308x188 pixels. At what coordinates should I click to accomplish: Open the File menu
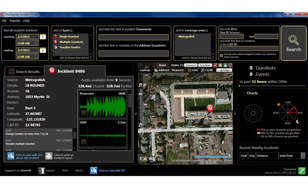pos(4,21)
